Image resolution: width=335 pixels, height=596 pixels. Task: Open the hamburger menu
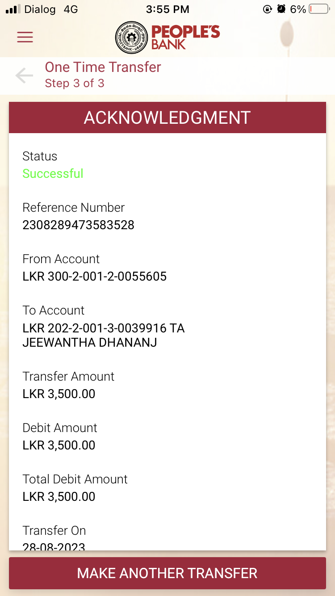[x=25, y=37]
